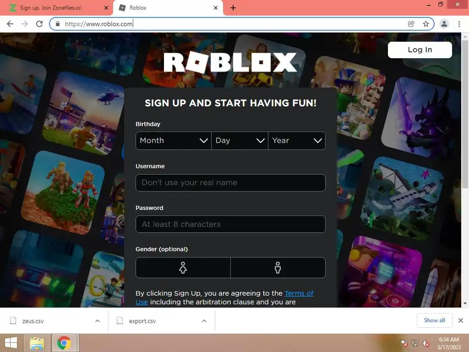The height and width of the screenshot is (352, 469).
Task: Go back with the browser back arrow
Action: [x=10, y=24]
